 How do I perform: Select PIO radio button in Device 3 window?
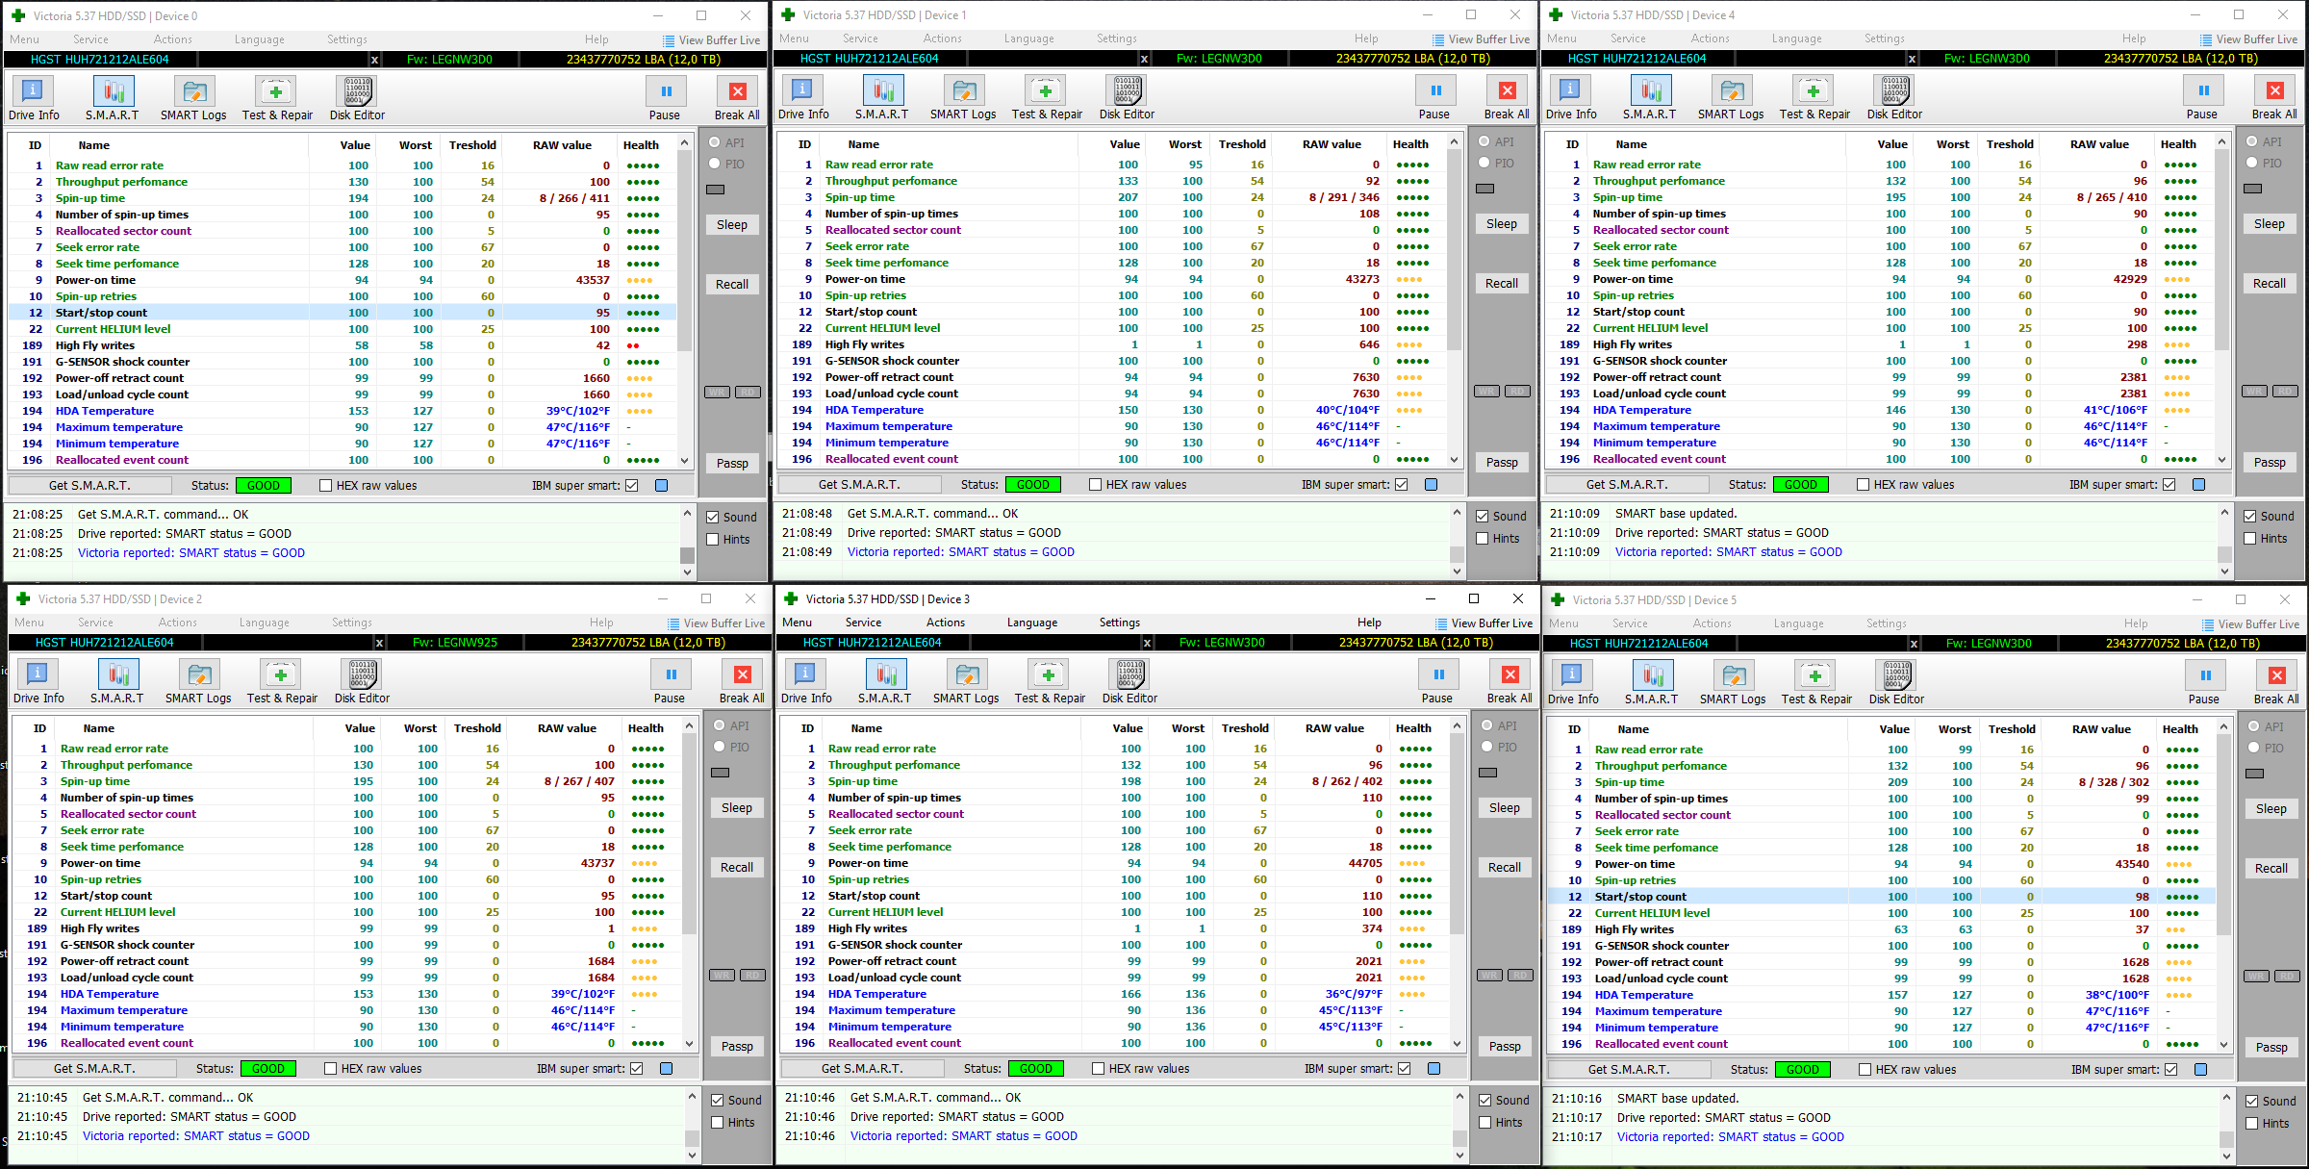[x=1487, y=747]
